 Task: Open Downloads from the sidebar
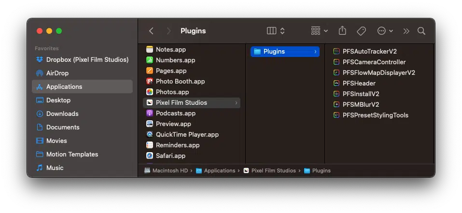point(82,114)
